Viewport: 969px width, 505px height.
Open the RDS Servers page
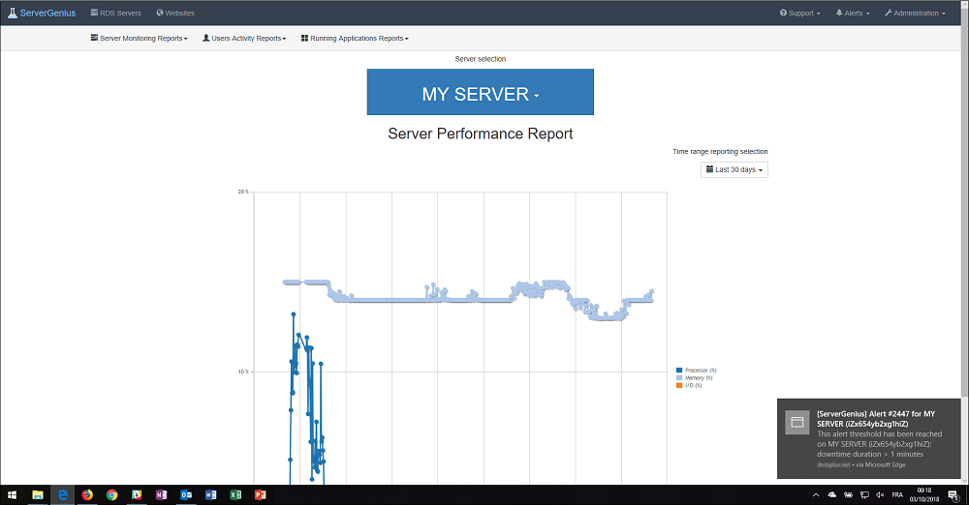(x=115, y=14)
